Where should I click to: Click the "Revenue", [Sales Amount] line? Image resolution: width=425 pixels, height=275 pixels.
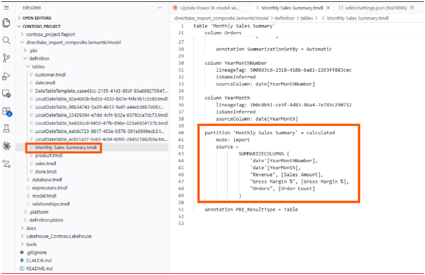coord(287,175)
